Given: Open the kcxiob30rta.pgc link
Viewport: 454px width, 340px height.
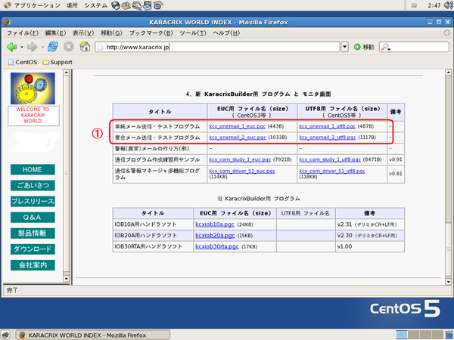Looking at the screenshot, I should (217, 246).
